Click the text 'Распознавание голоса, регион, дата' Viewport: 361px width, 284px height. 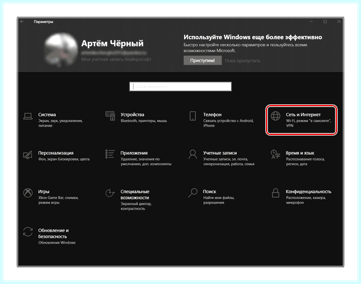coord(305,162)
